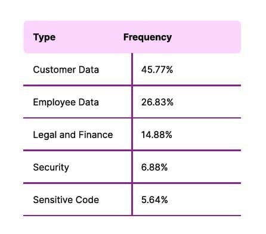Click the pink header bar's empty right area
266x234 pixels.
pos(207,37)
